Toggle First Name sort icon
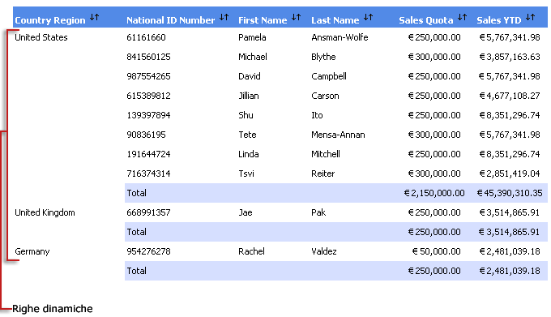Screen dimensions: 551x317 coord(296,17)
